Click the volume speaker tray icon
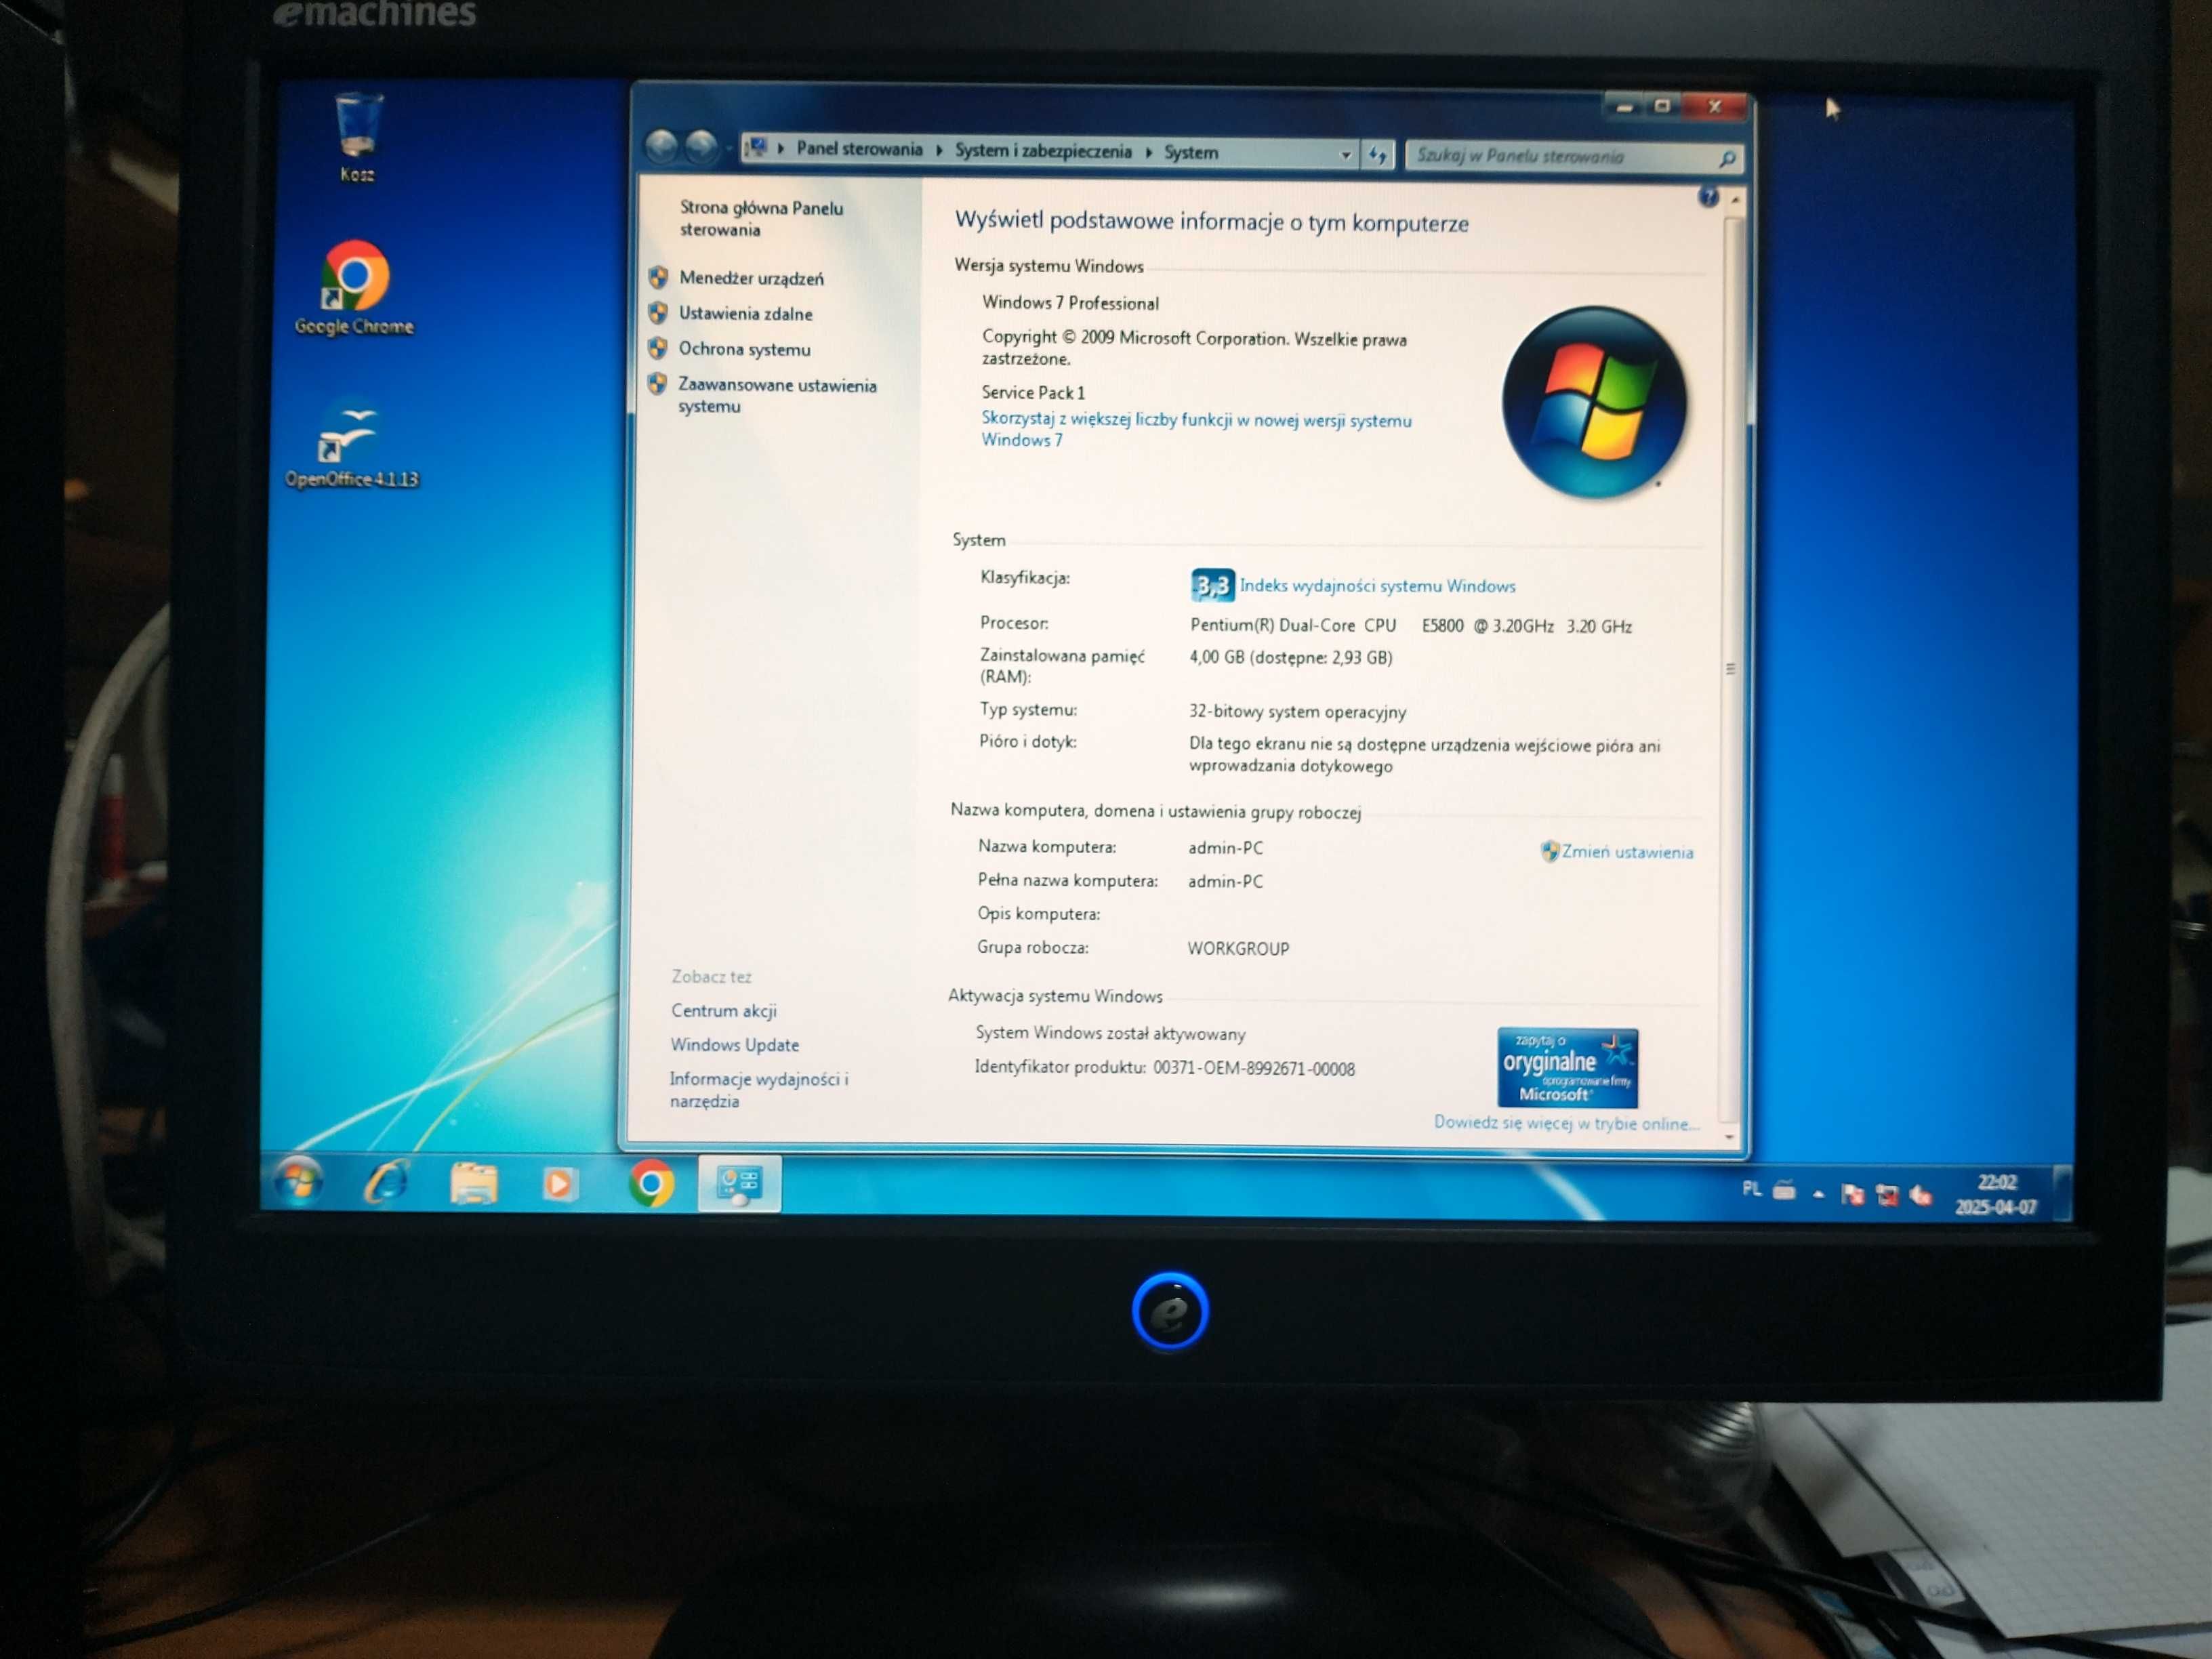This screenshot has width=2212, height=1659. pos(1920,1195)
